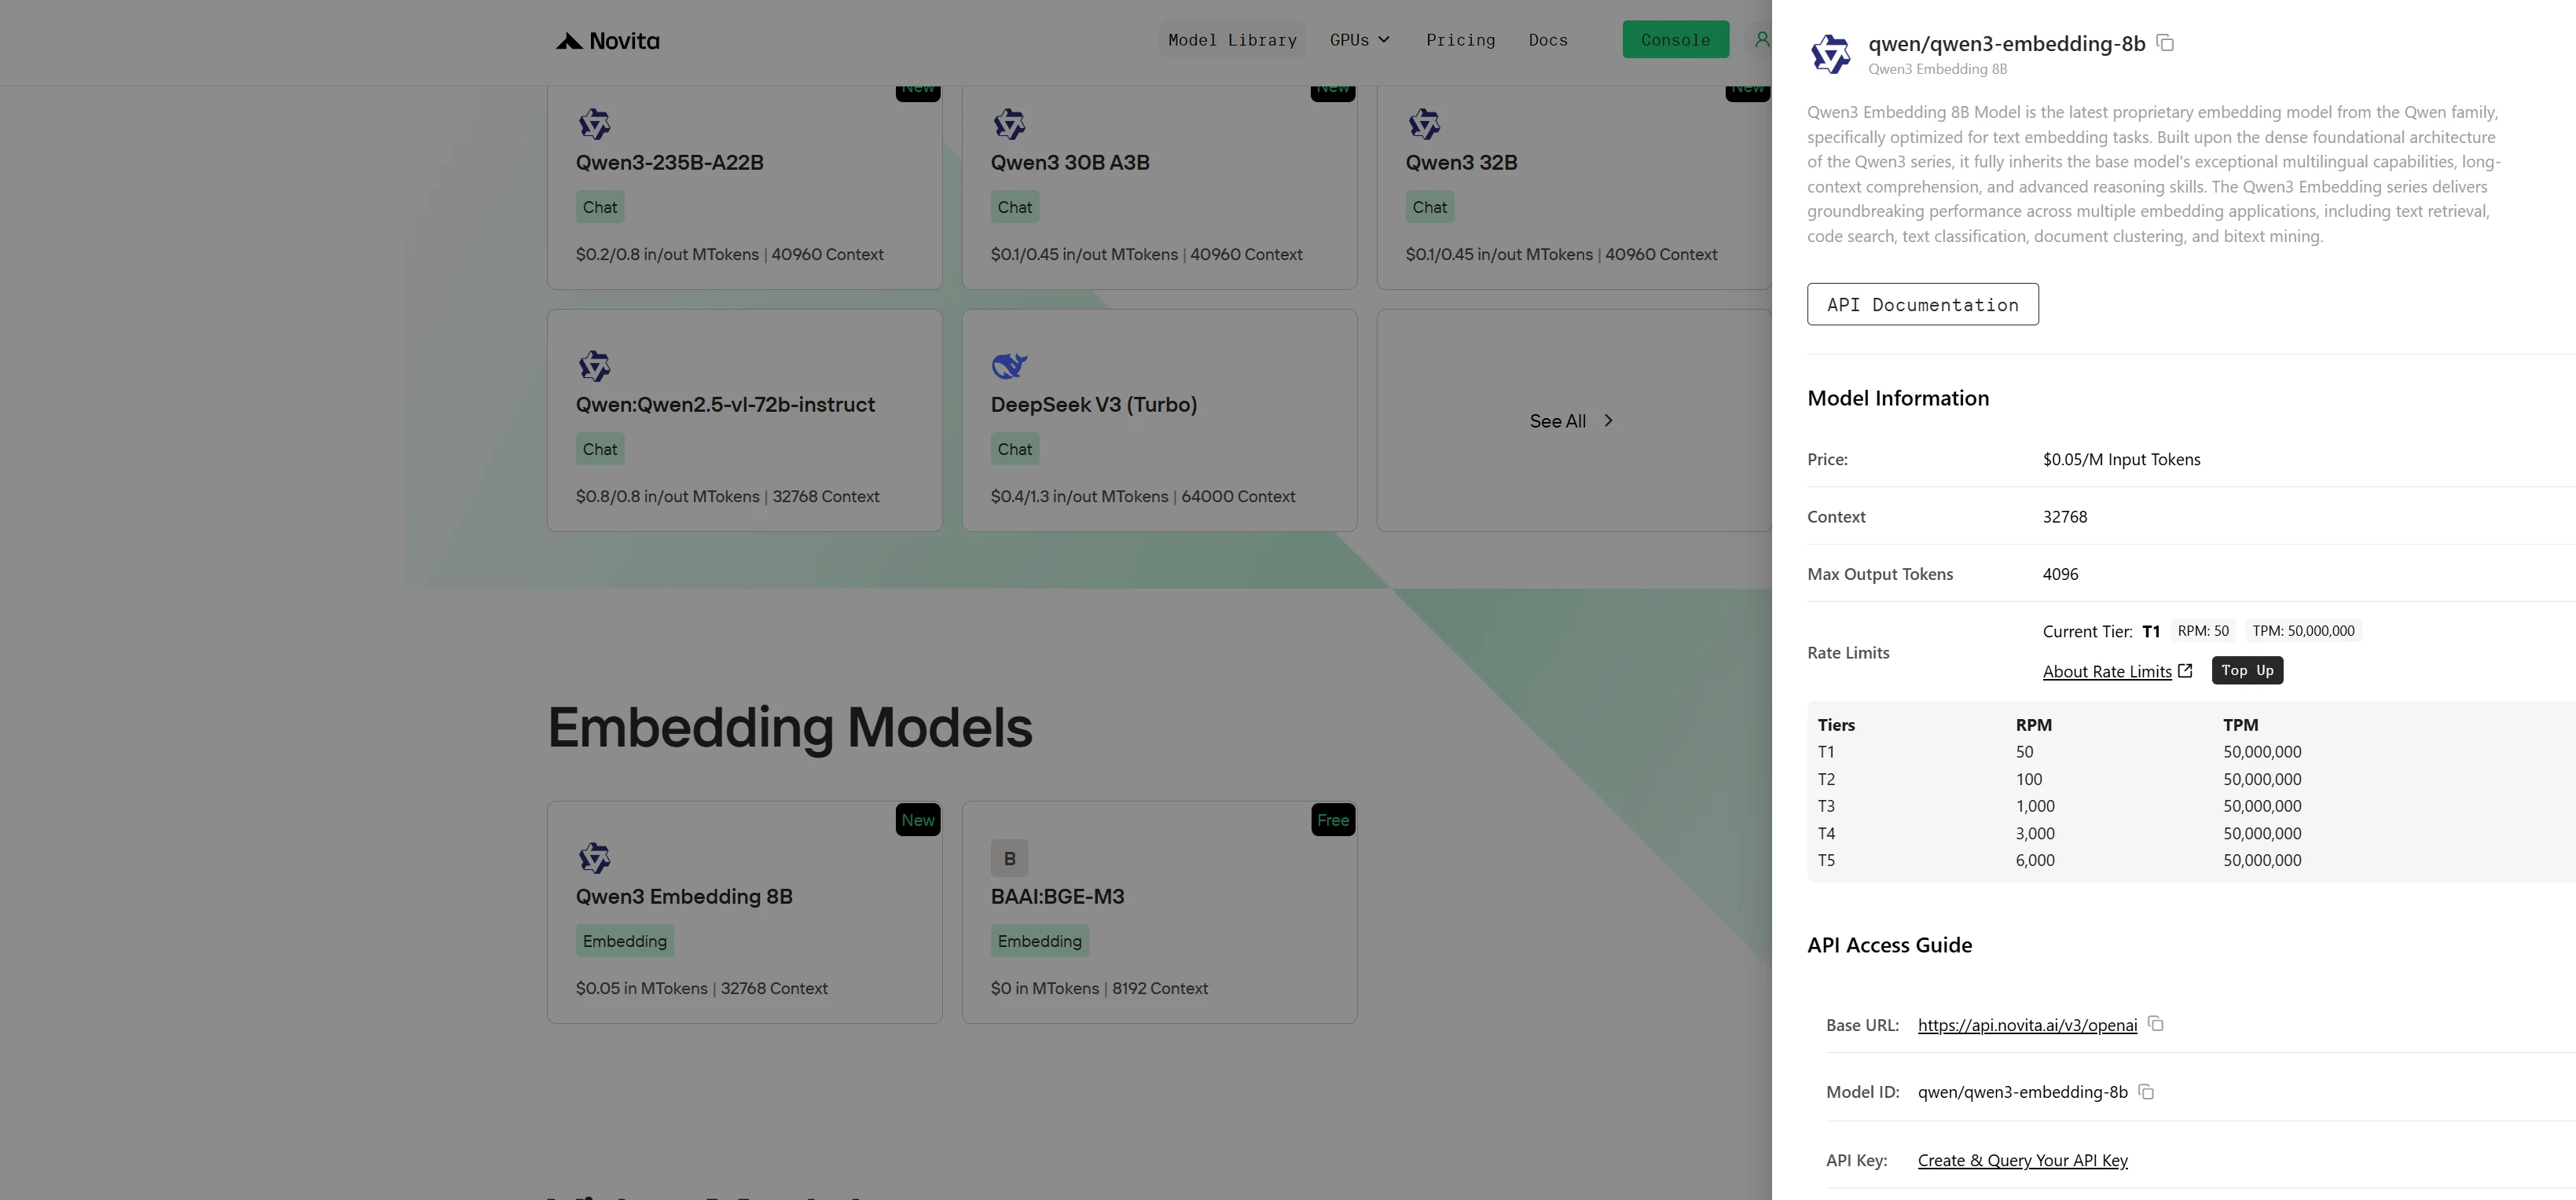Image resolution: width=2576 pixels, height=1200 pixels.
Task: Click Qwen3 Embedding 8B card logo icon
Action: click(x=594, y=858)
